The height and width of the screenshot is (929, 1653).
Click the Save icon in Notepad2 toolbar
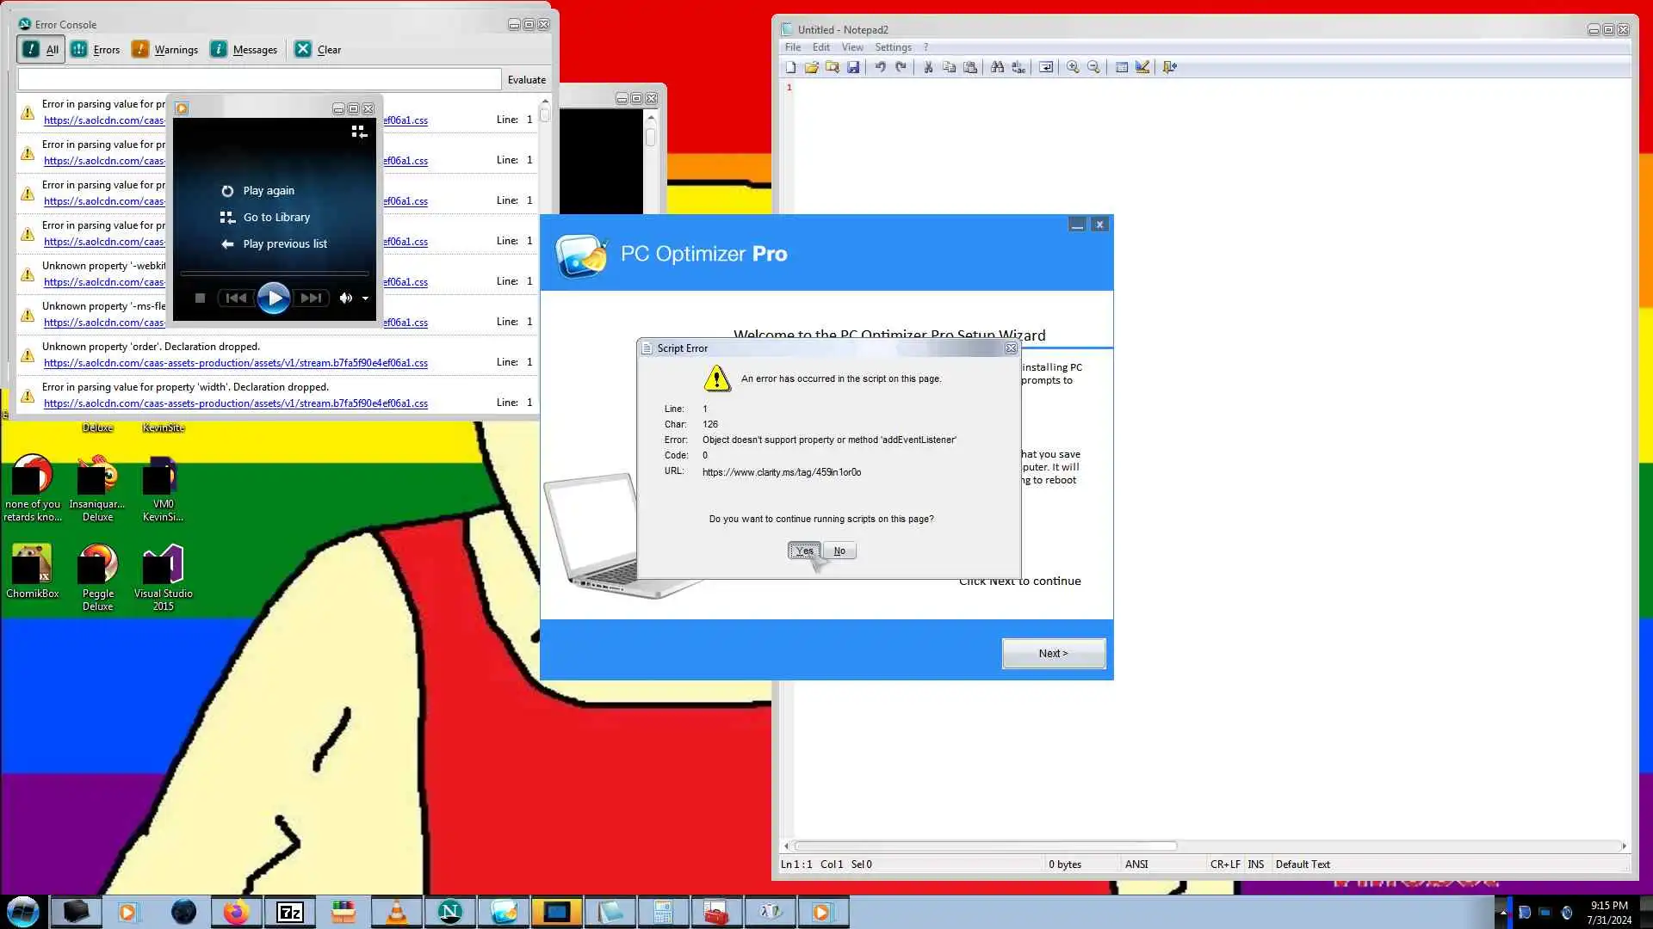tap(852, 67)
